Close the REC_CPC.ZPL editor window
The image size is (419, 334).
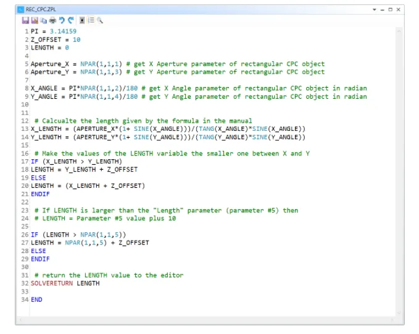click(x=398, y=10)
